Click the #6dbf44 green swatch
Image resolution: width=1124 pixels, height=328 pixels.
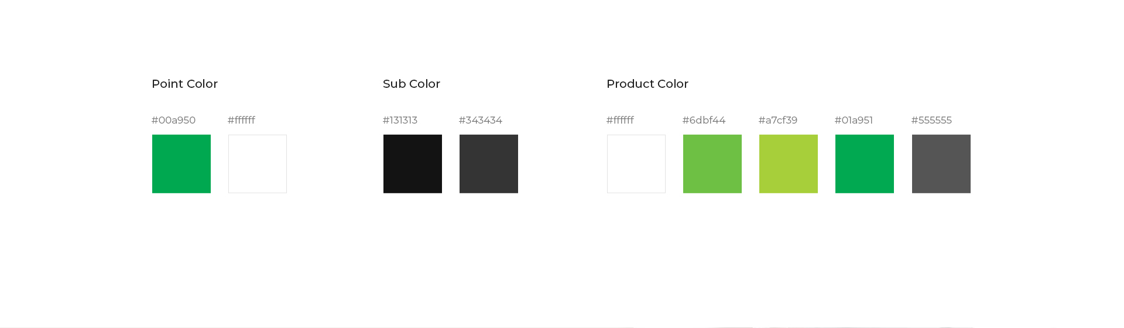(712, 164)
